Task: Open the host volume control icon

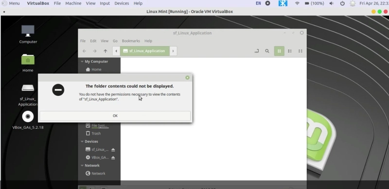Action: pyautogui.click(x=331, y=3)
